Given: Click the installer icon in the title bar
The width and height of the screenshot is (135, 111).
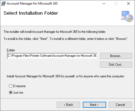Looking at the screenshot, I should click(3, 4).
